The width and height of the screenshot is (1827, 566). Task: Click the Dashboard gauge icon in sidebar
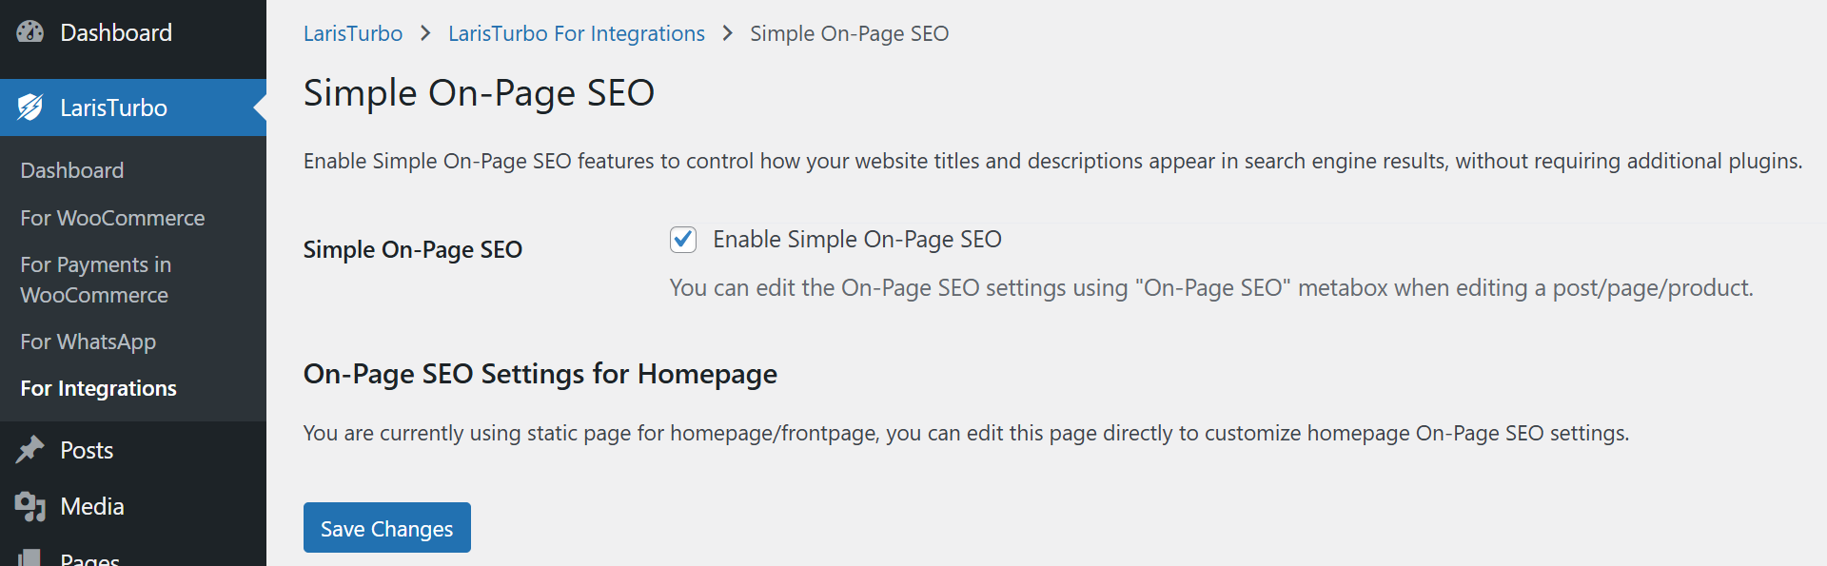(x=30, y=32)
